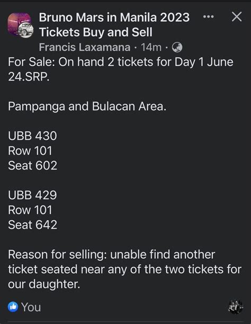Click the 'Seat 642' text line
Screen dimensions: 251x324
33,225
